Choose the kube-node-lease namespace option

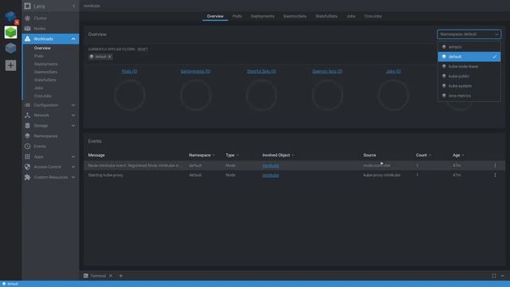469,66
